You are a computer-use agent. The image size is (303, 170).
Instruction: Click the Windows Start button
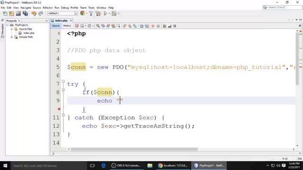point(5,166)
